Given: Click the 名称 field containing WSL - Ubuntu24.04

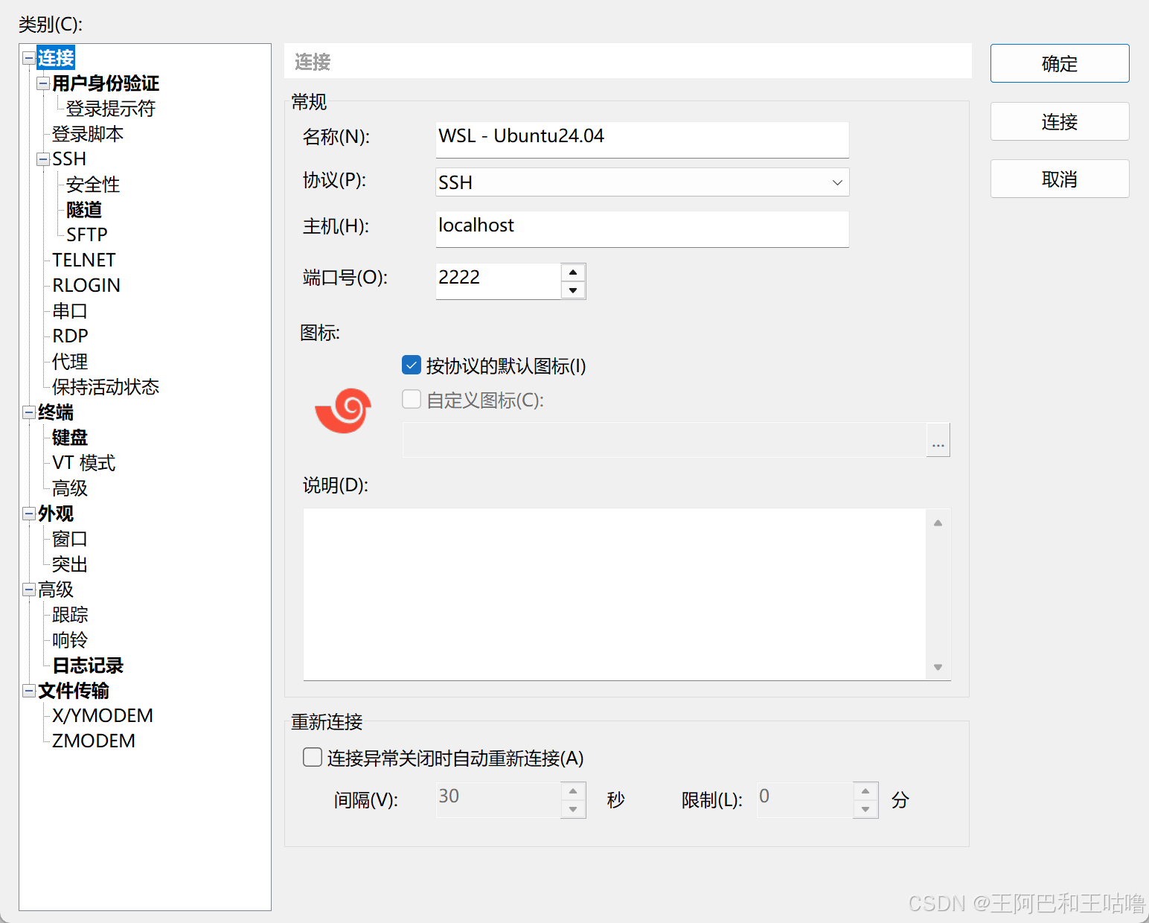Looking at the screenshot, I should pos(642,140).
